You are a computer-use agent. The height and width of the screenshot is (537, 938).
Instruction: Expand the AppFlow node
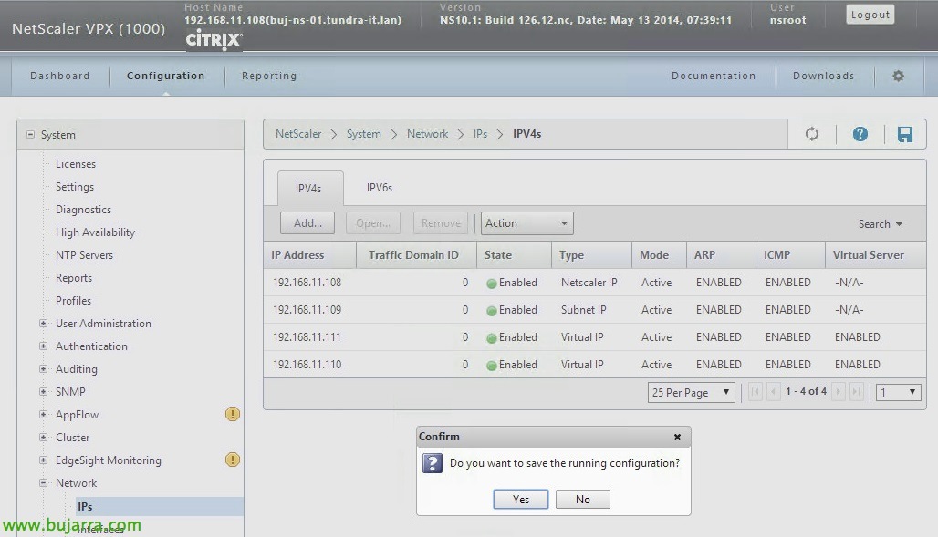pyautogui.click(x=43, y=415)
